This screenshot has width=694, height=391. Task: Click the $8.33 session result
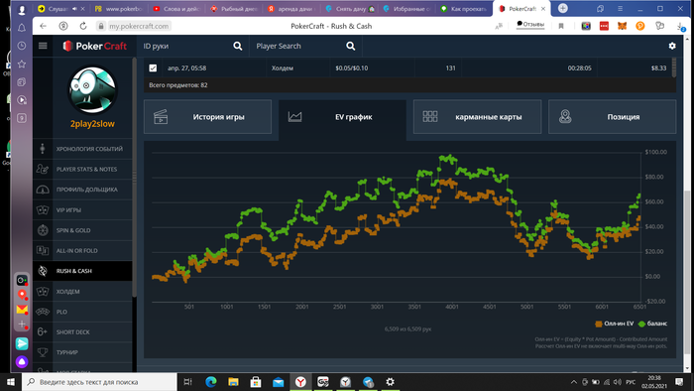click(658, 68)
